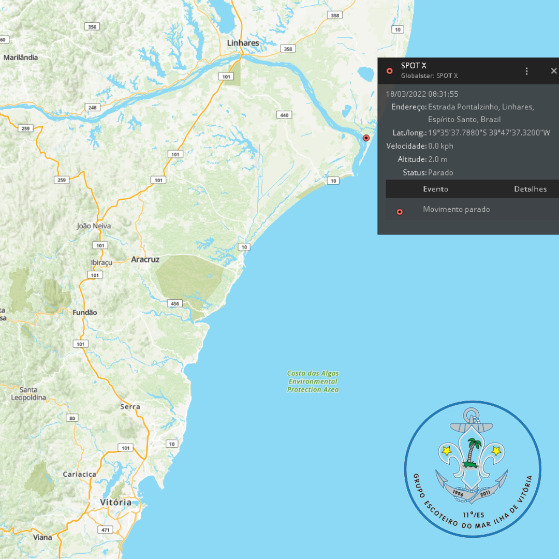Click the Movimento parado event row
Screen dimensions: 559x559
pos(456,210)
